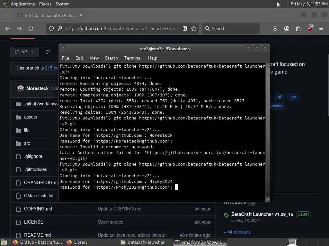This screenshot has width=329, height=246.
Task: Click the show desktop icon in taskbar
Action: 4,242
